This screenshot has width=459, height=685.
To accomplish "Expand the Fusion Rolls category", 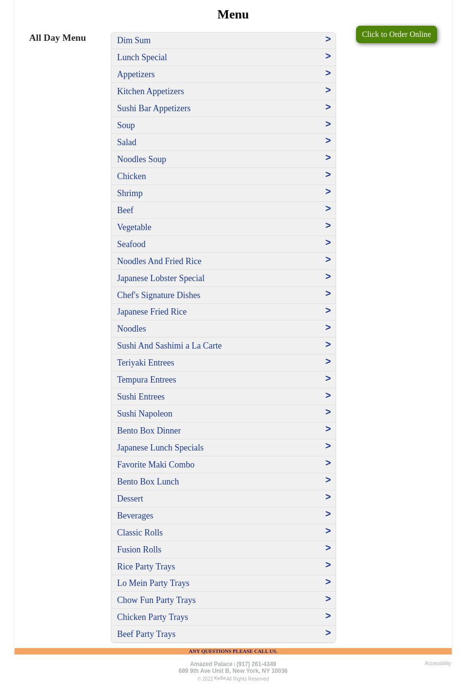I will [223, 550].
